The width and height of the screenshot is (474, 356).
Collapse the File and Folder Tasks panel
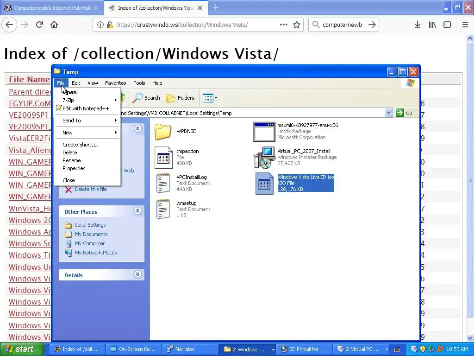tap(137, 129)
